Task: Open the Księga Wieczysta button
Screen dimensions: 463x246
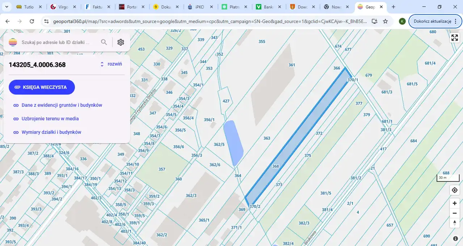Action: 42,87
